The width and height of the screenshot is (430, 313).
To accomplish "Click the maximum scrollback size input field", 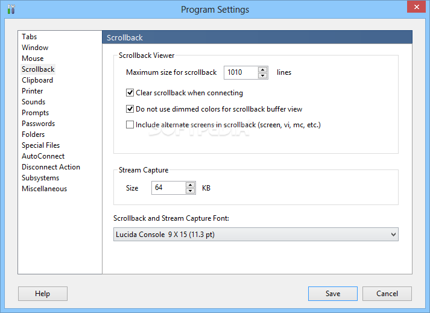I will (241, 72).
